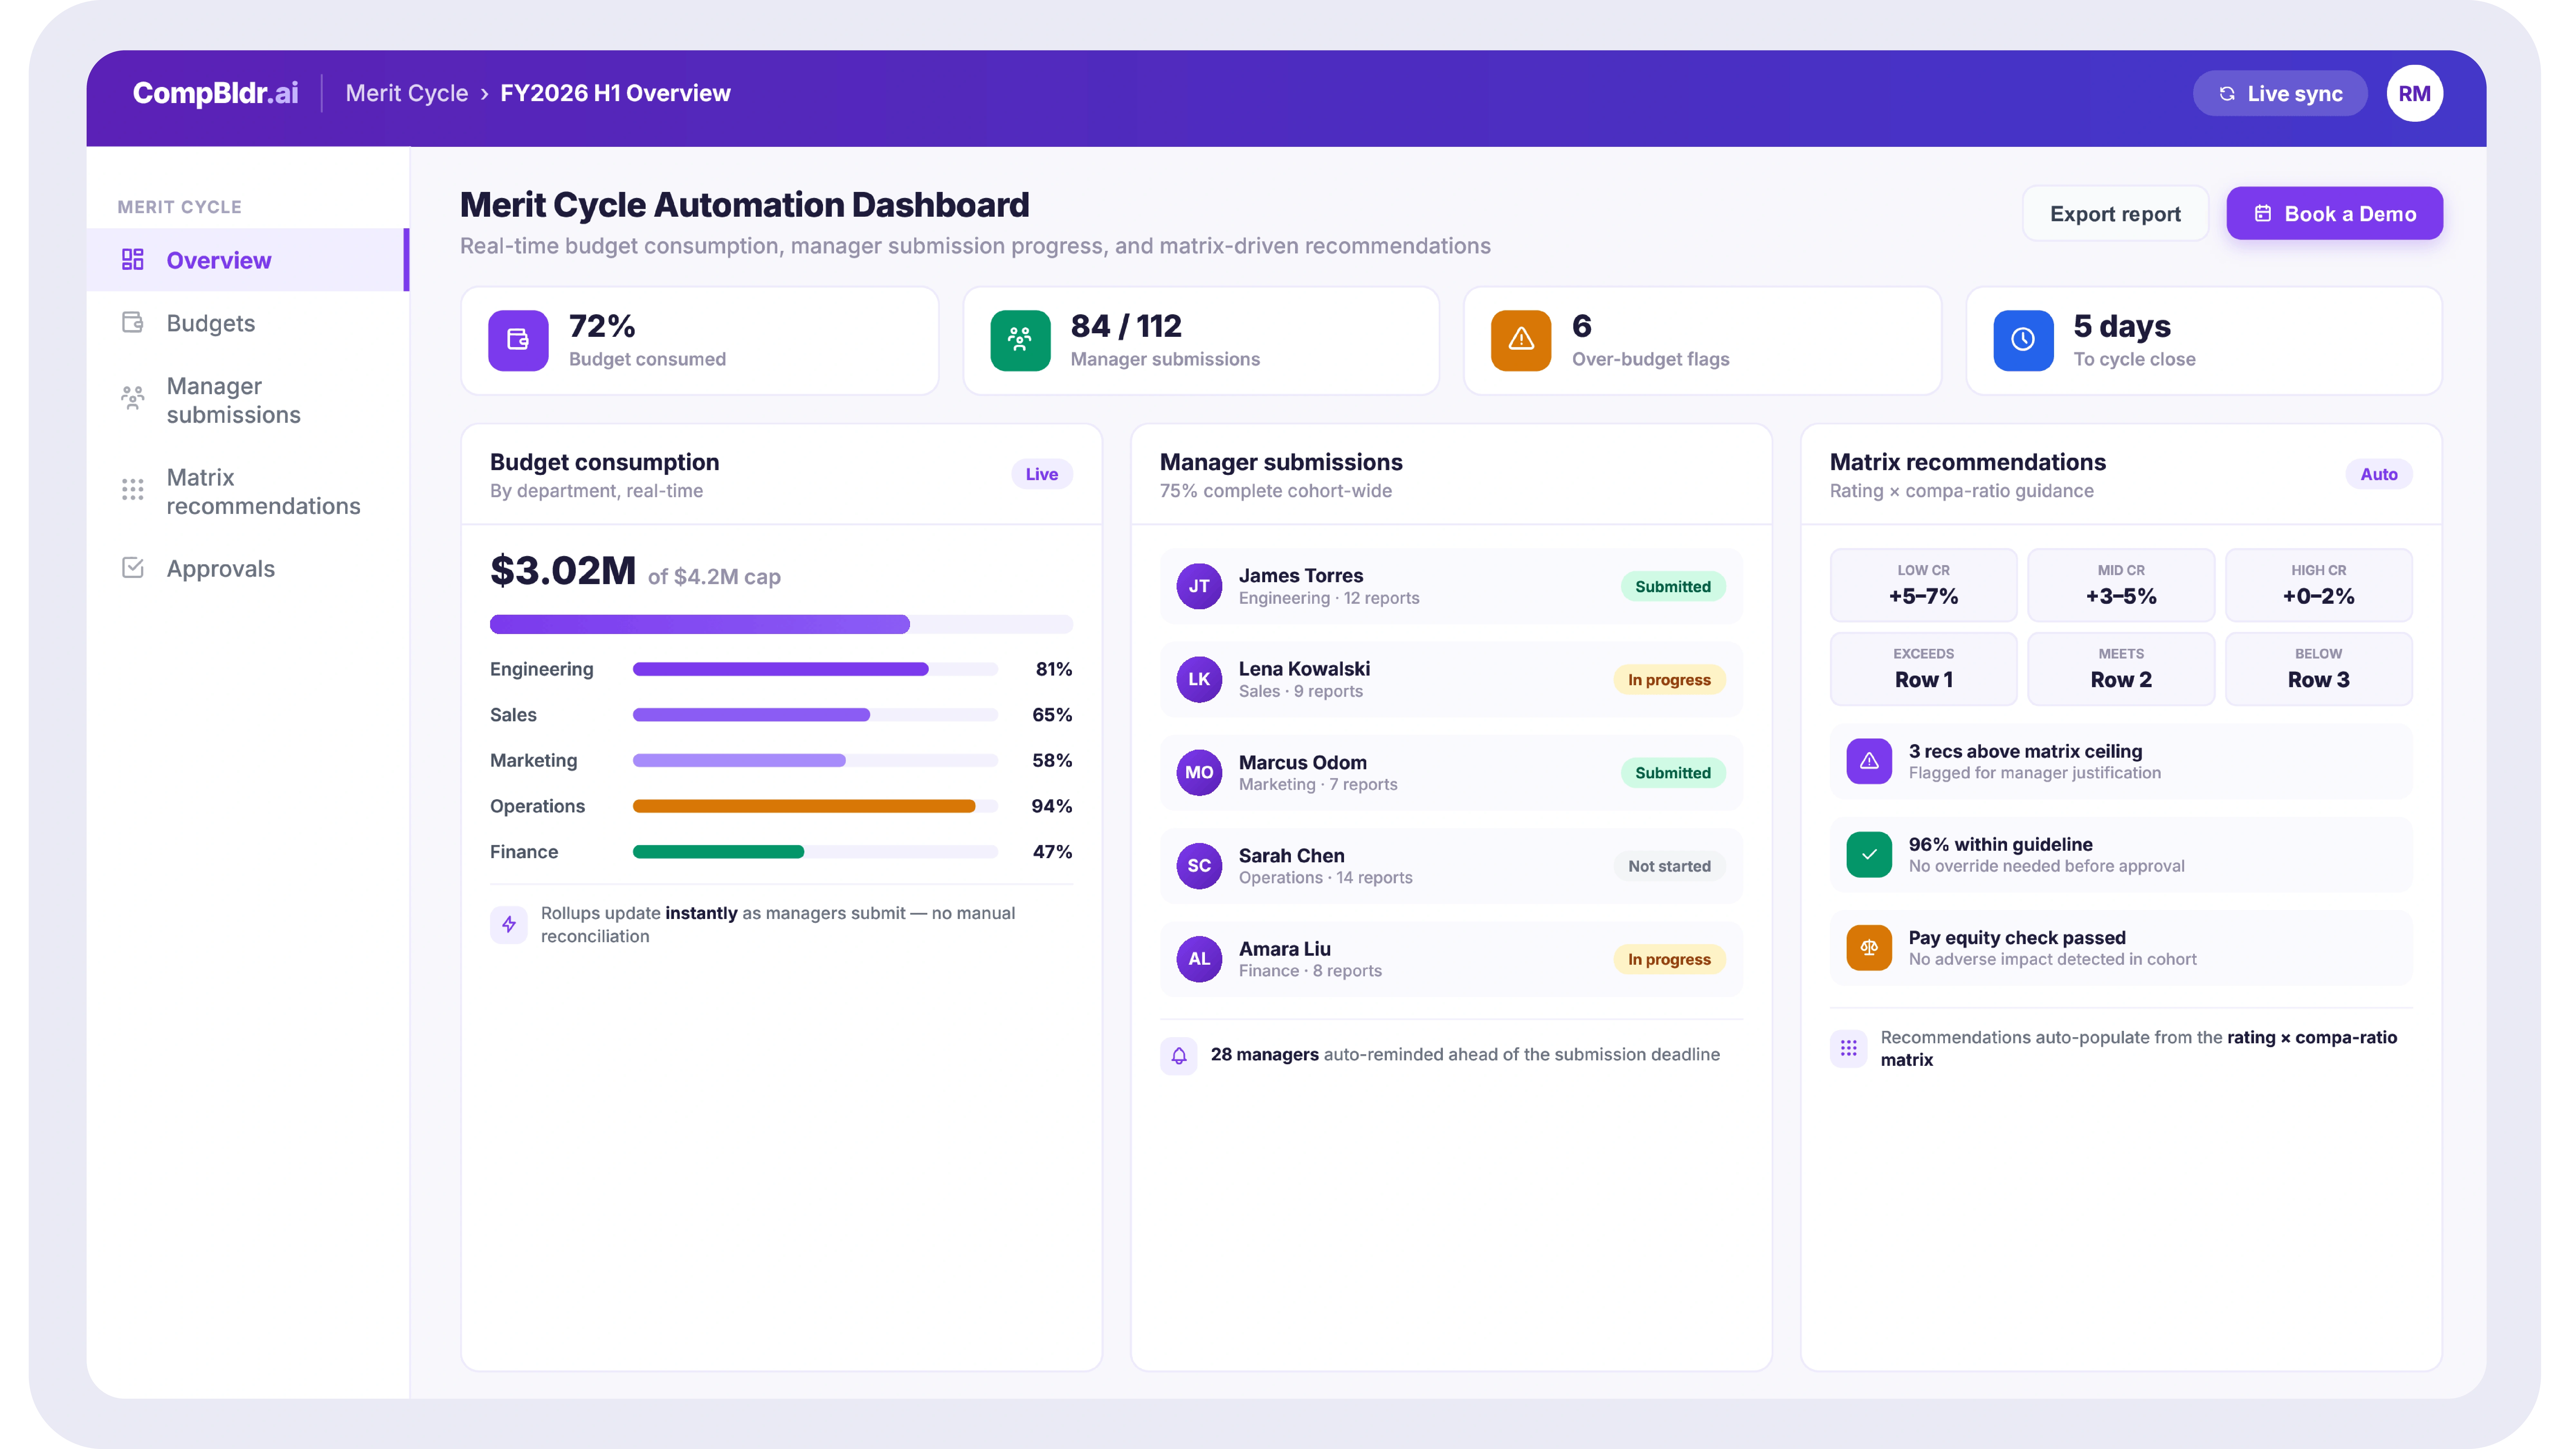Click James Torres JT avatar
2576x1449 pixels.
(x=1199, y=586)
